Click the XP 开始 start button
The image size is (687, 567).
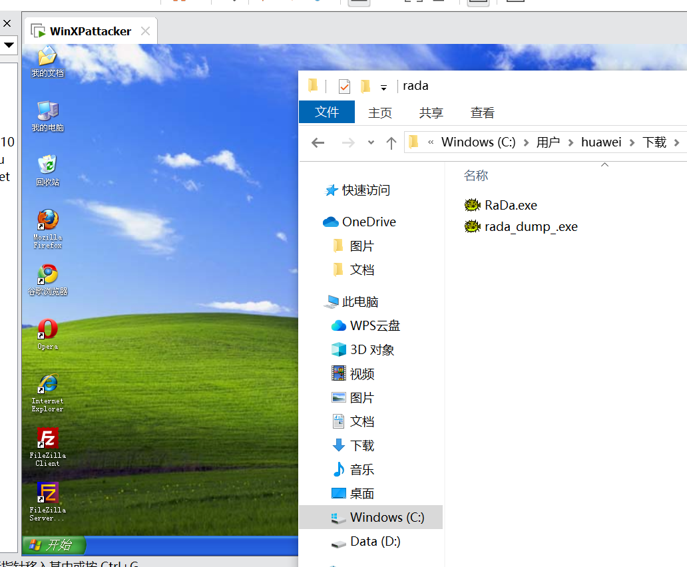click(54, 545)
